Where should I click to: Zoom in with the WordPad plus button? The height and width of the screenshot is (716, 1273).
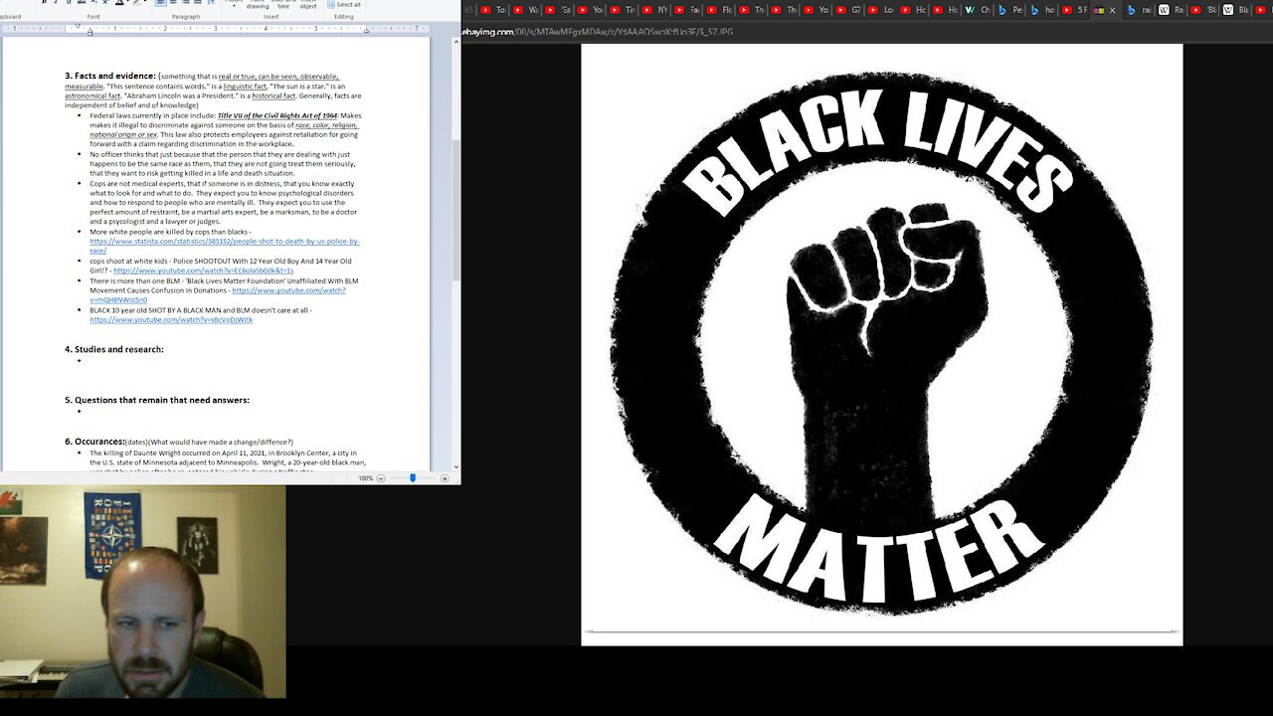click(x=445, y=478)
